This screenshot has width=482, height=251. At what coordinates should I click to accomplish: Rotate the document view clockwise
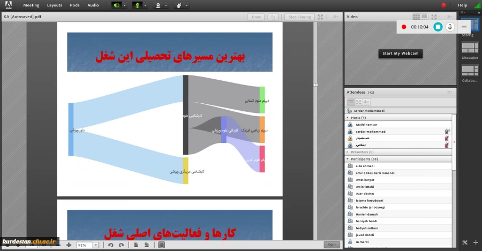click(x=122, y=245)
